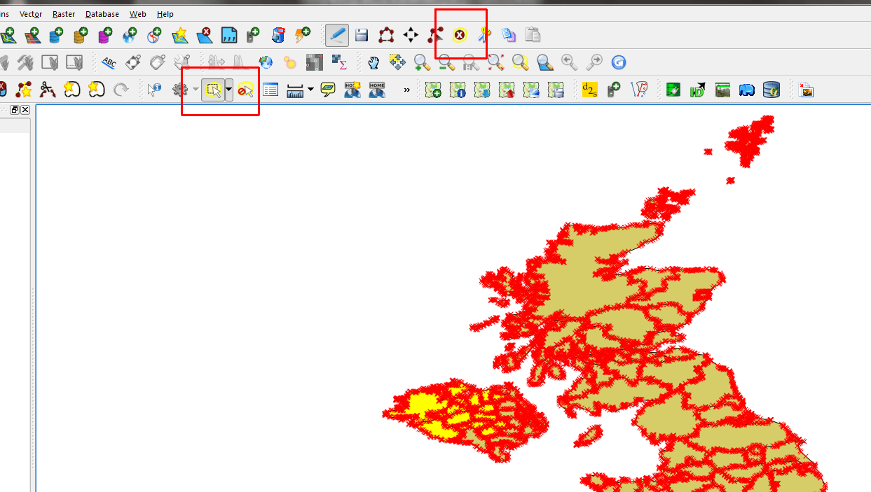
Task: Create a new spatial bookmark
Action: [x=352, y=89]
